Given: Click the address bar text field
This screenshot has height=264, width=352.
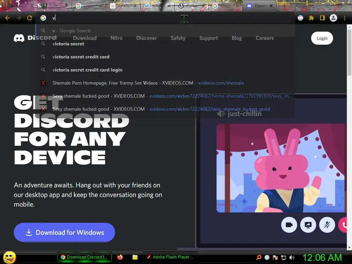Looking at the screenshot, I should click(x=165, y=18).
